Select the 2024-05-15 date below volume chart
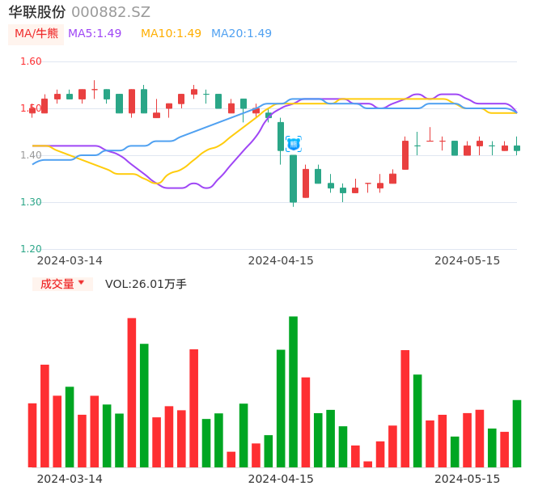Image resolution: width=555 pixels, height=490 pixels. pyautogui.click(x=468, y=479)
